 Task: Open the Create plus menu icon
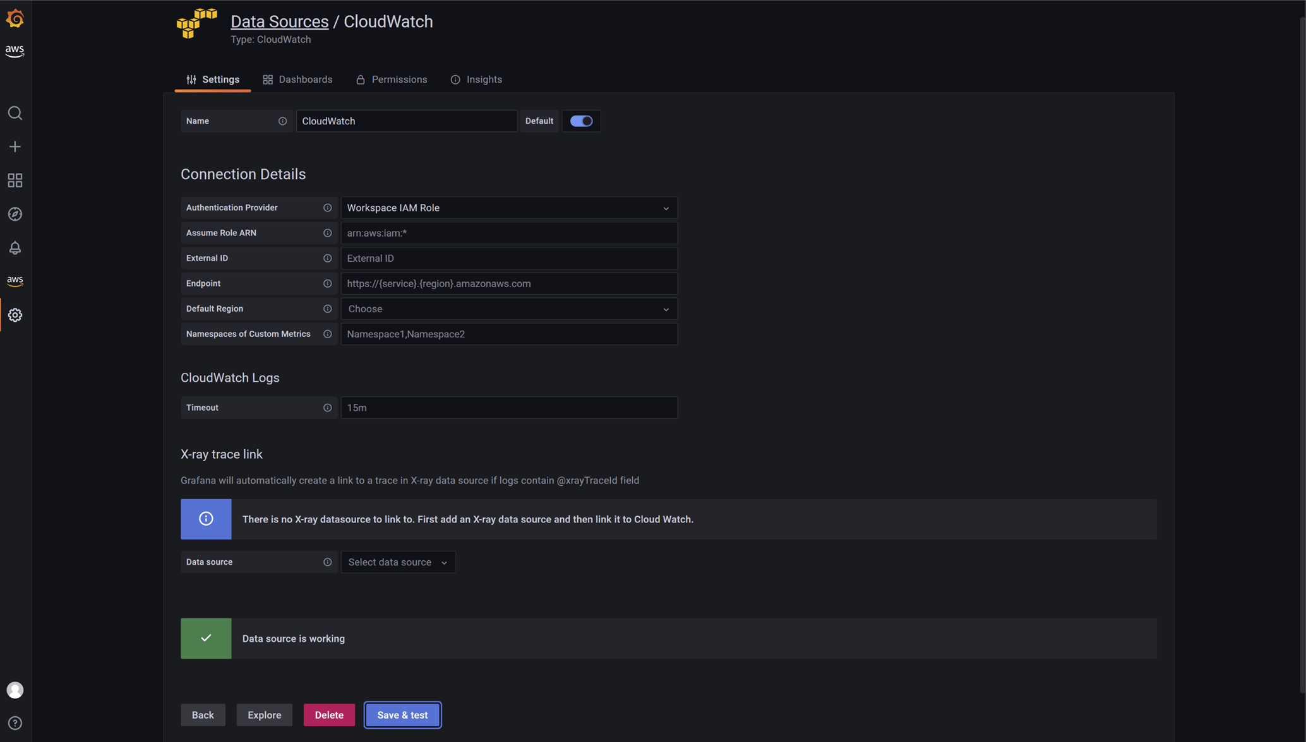[x=15, y=146]
